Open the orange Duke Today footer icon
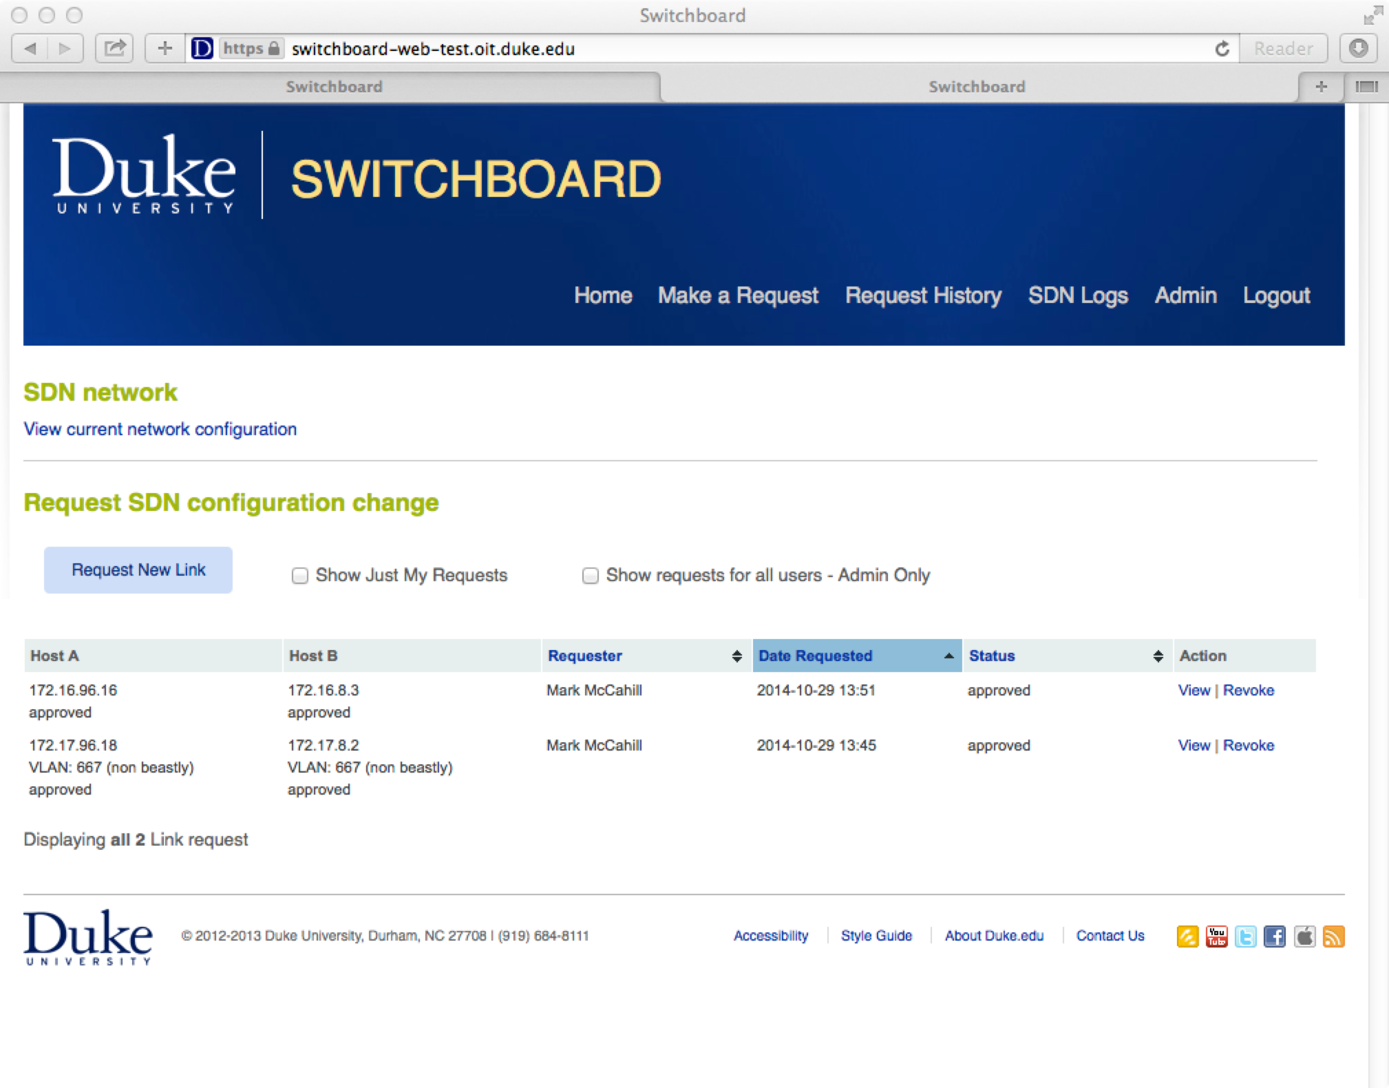 pos(1187,937)
